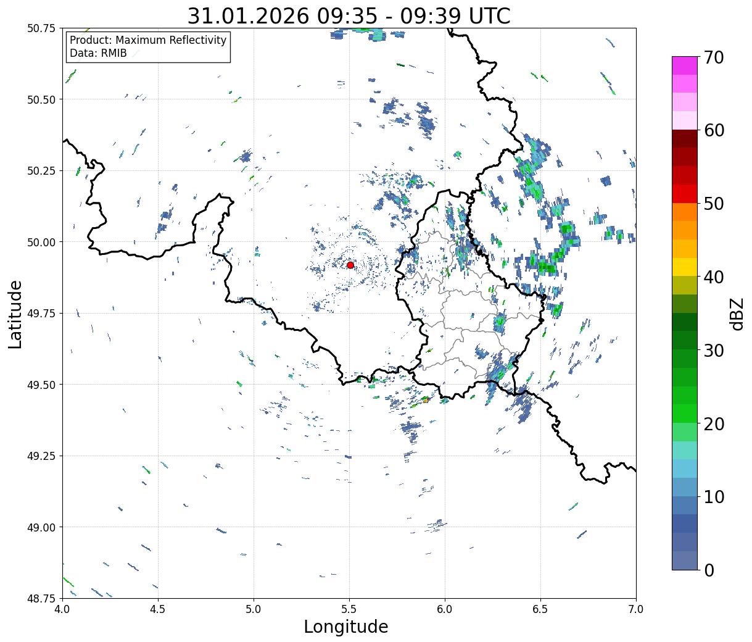Click the longitude tick label 7.0
Image resolution: width=752 pixels, height=642 pixels.
pyautogui.click(x=636, y=609)
